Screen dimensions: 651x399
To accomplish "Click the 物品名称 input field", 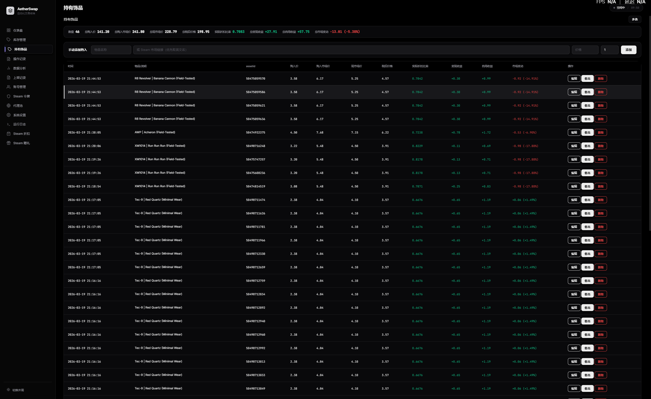I will (111, 50).
